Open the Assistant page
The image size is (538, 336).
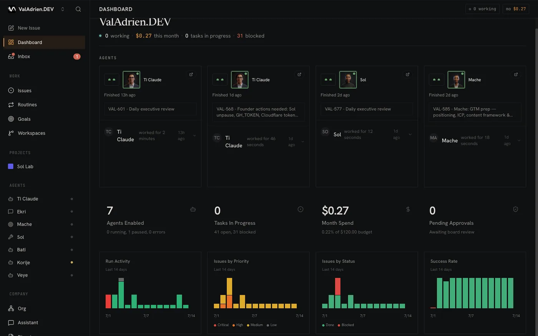click(44, 323)
